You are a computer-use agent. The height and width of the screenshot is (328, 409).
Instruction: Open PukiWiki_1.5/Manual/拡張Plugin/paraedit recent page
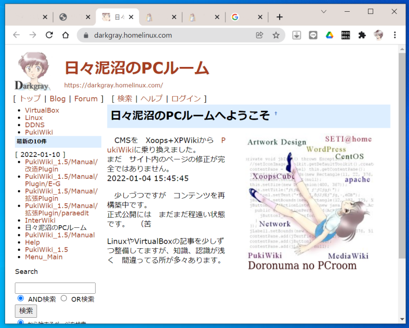click(x=61, y=209)
